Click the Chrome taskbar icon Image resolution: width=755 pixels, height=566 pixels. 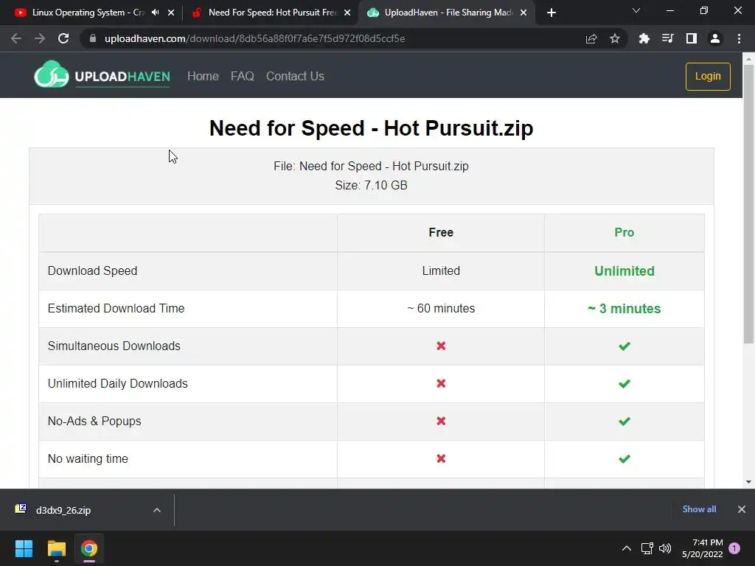(89, 548)
